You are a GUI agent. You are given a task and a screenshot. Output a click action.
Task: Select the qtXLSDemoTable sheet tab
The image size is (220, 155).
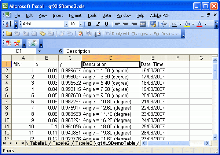coord(116,143)
